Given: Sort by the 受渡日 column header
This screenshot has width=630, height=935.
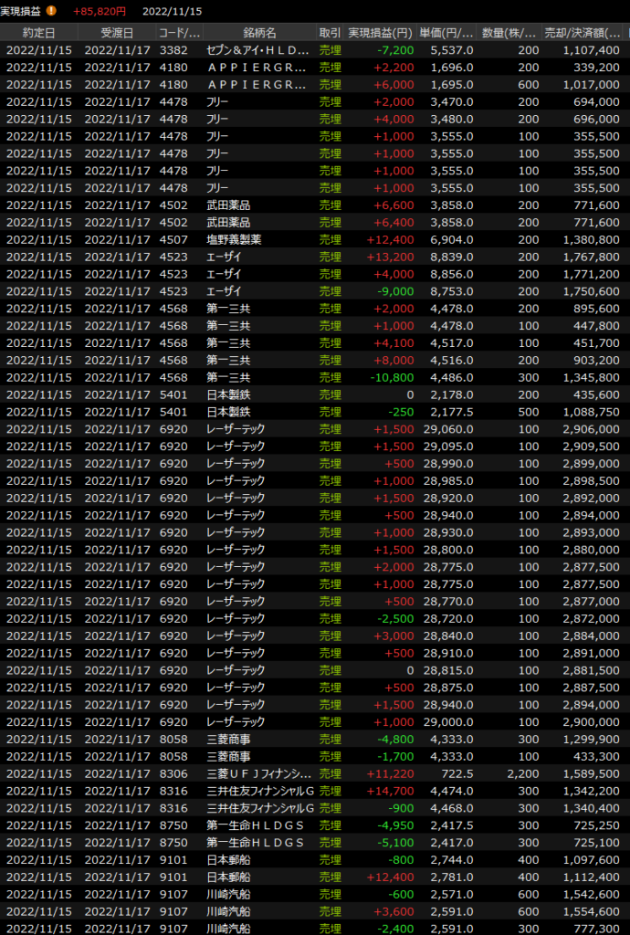Looking at the screenshot, I should tap(116, 33).
